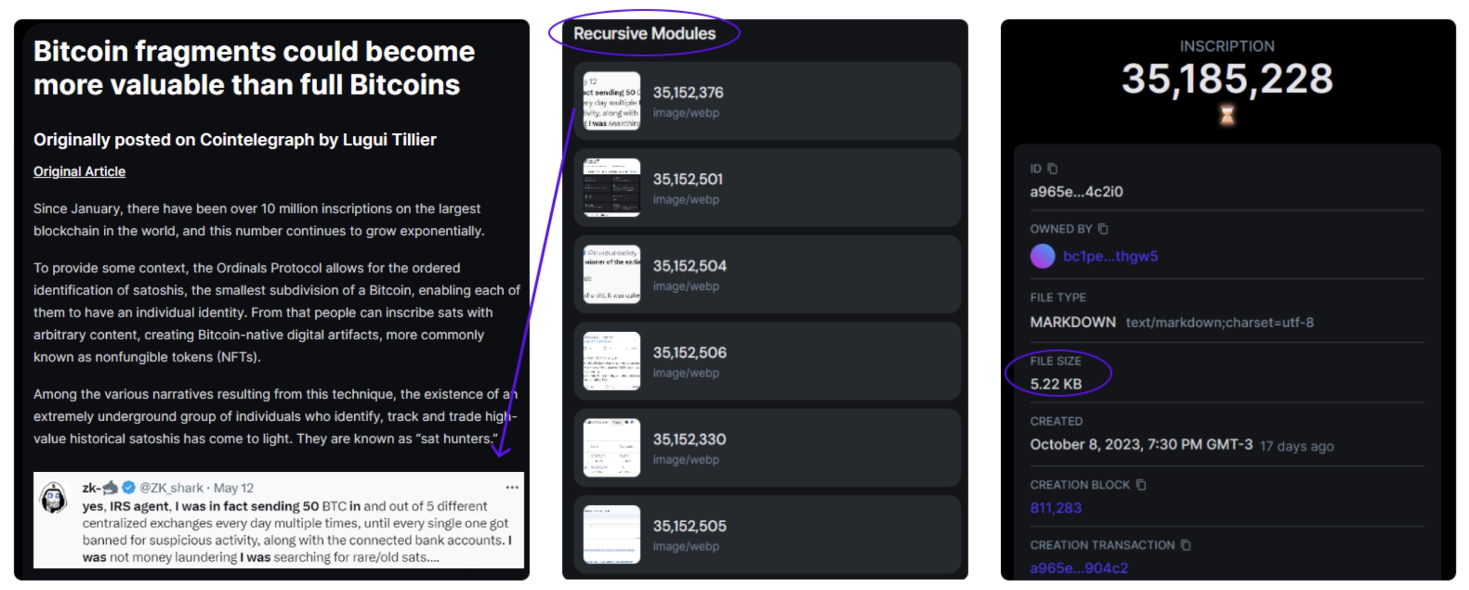Copy the creation transaction icon
Screen dimensions: 1469x590
click(x=1185, y=545)
